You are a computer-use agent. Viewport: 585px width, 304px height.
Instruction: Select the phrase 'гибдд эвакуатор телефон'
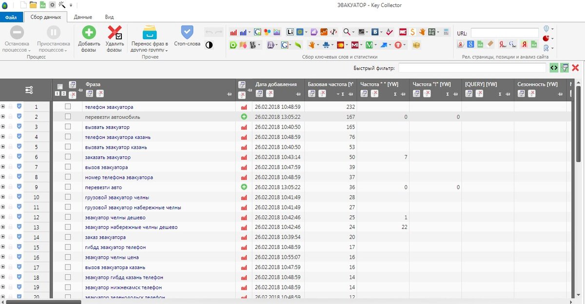tap(115, 247)
